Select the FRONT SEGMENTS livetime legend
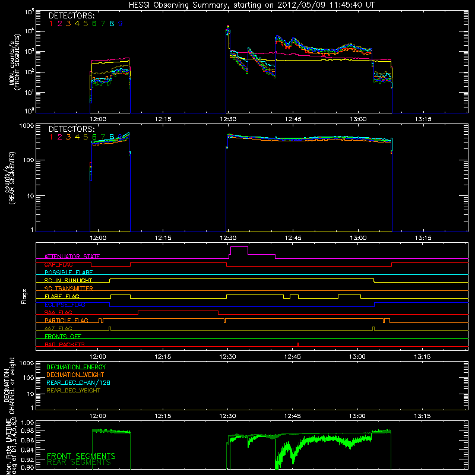 pos(81,456)
